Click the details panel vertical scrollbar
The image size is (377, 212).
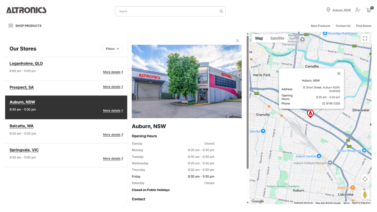248,102
